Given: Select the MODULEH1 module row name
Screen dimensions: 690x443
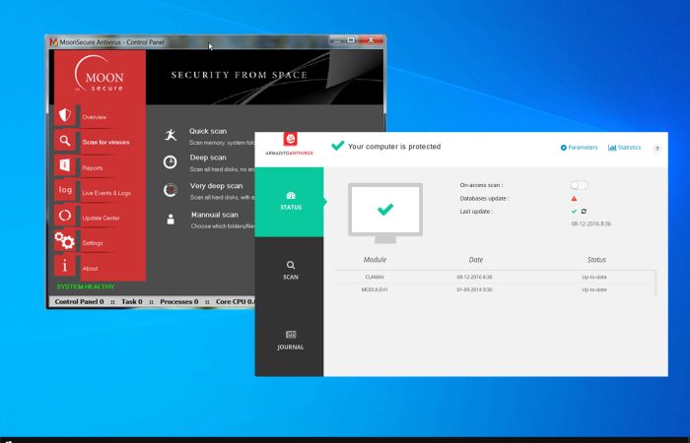Looking at the screenshot, I should point(375,290).
